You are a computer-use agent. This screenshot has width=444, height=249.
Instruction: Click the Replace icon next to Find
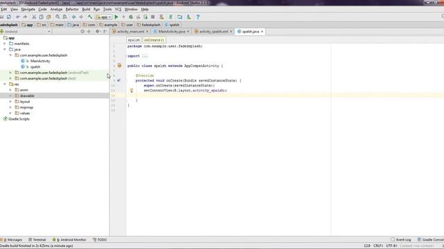tap(65, 17)
